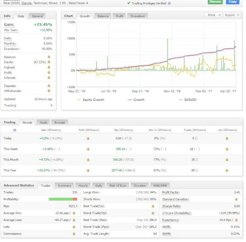Click the This Year lots lock icon
Viewport: 246px width, 242px height.
pyautogui.click(x=227, y=170)
